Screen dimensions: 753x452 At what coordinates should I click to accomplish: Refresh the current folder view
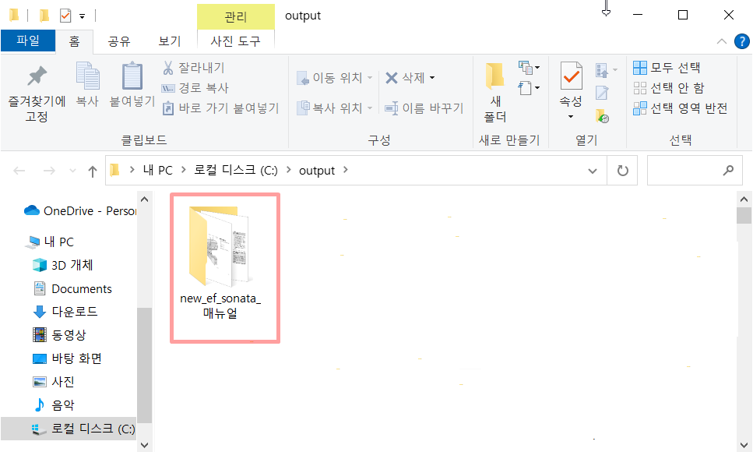pos(622,171)
